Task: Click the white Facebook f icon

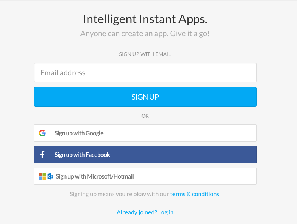Action: tap(42, 155)
